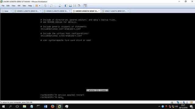The width and height of the screenshot is (195, 109).
Task: Open the File menu
Action: pyautogui.click(x=3, y=6)
